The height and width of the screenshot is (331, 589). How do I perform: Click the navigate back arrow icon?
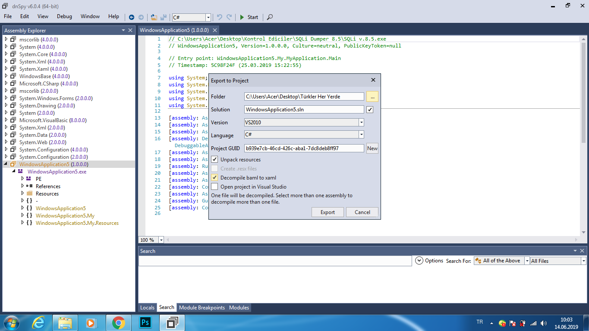click(x=132, y=17)
